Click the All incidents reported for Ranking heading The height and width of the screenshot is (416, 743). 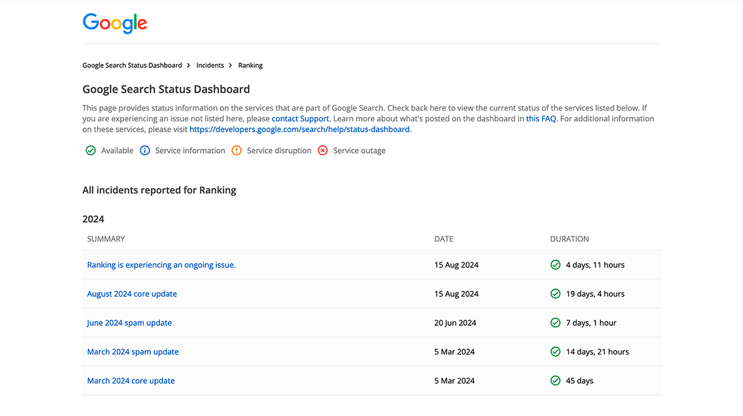pos(159,190)
